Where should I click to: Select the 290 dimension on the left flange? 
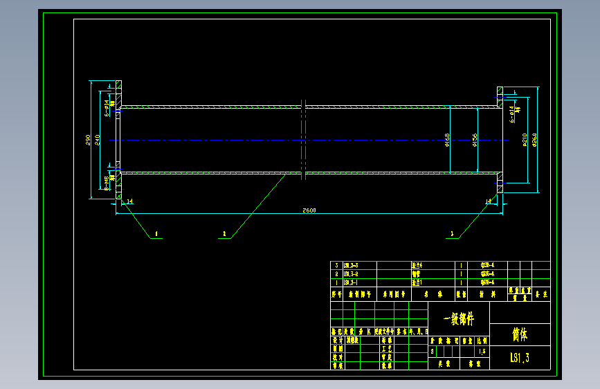(88, 140)
